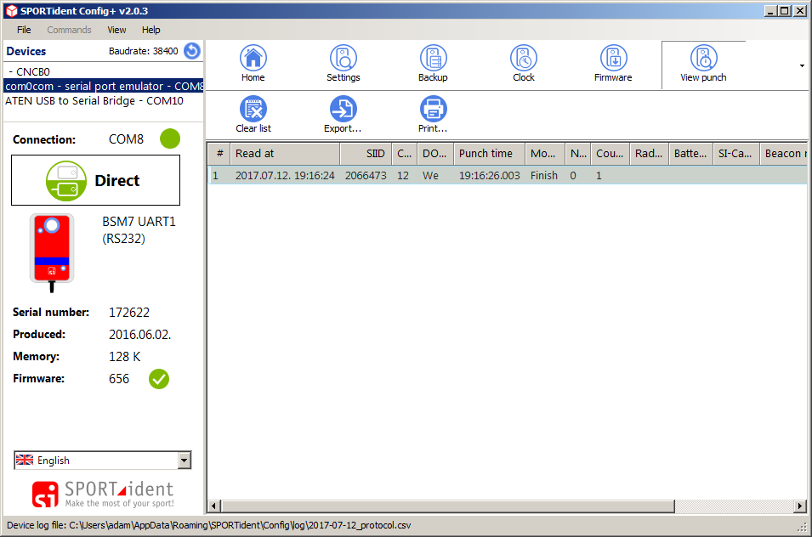Open the toolbar overflow dropdown arrow

click(802, 65)
